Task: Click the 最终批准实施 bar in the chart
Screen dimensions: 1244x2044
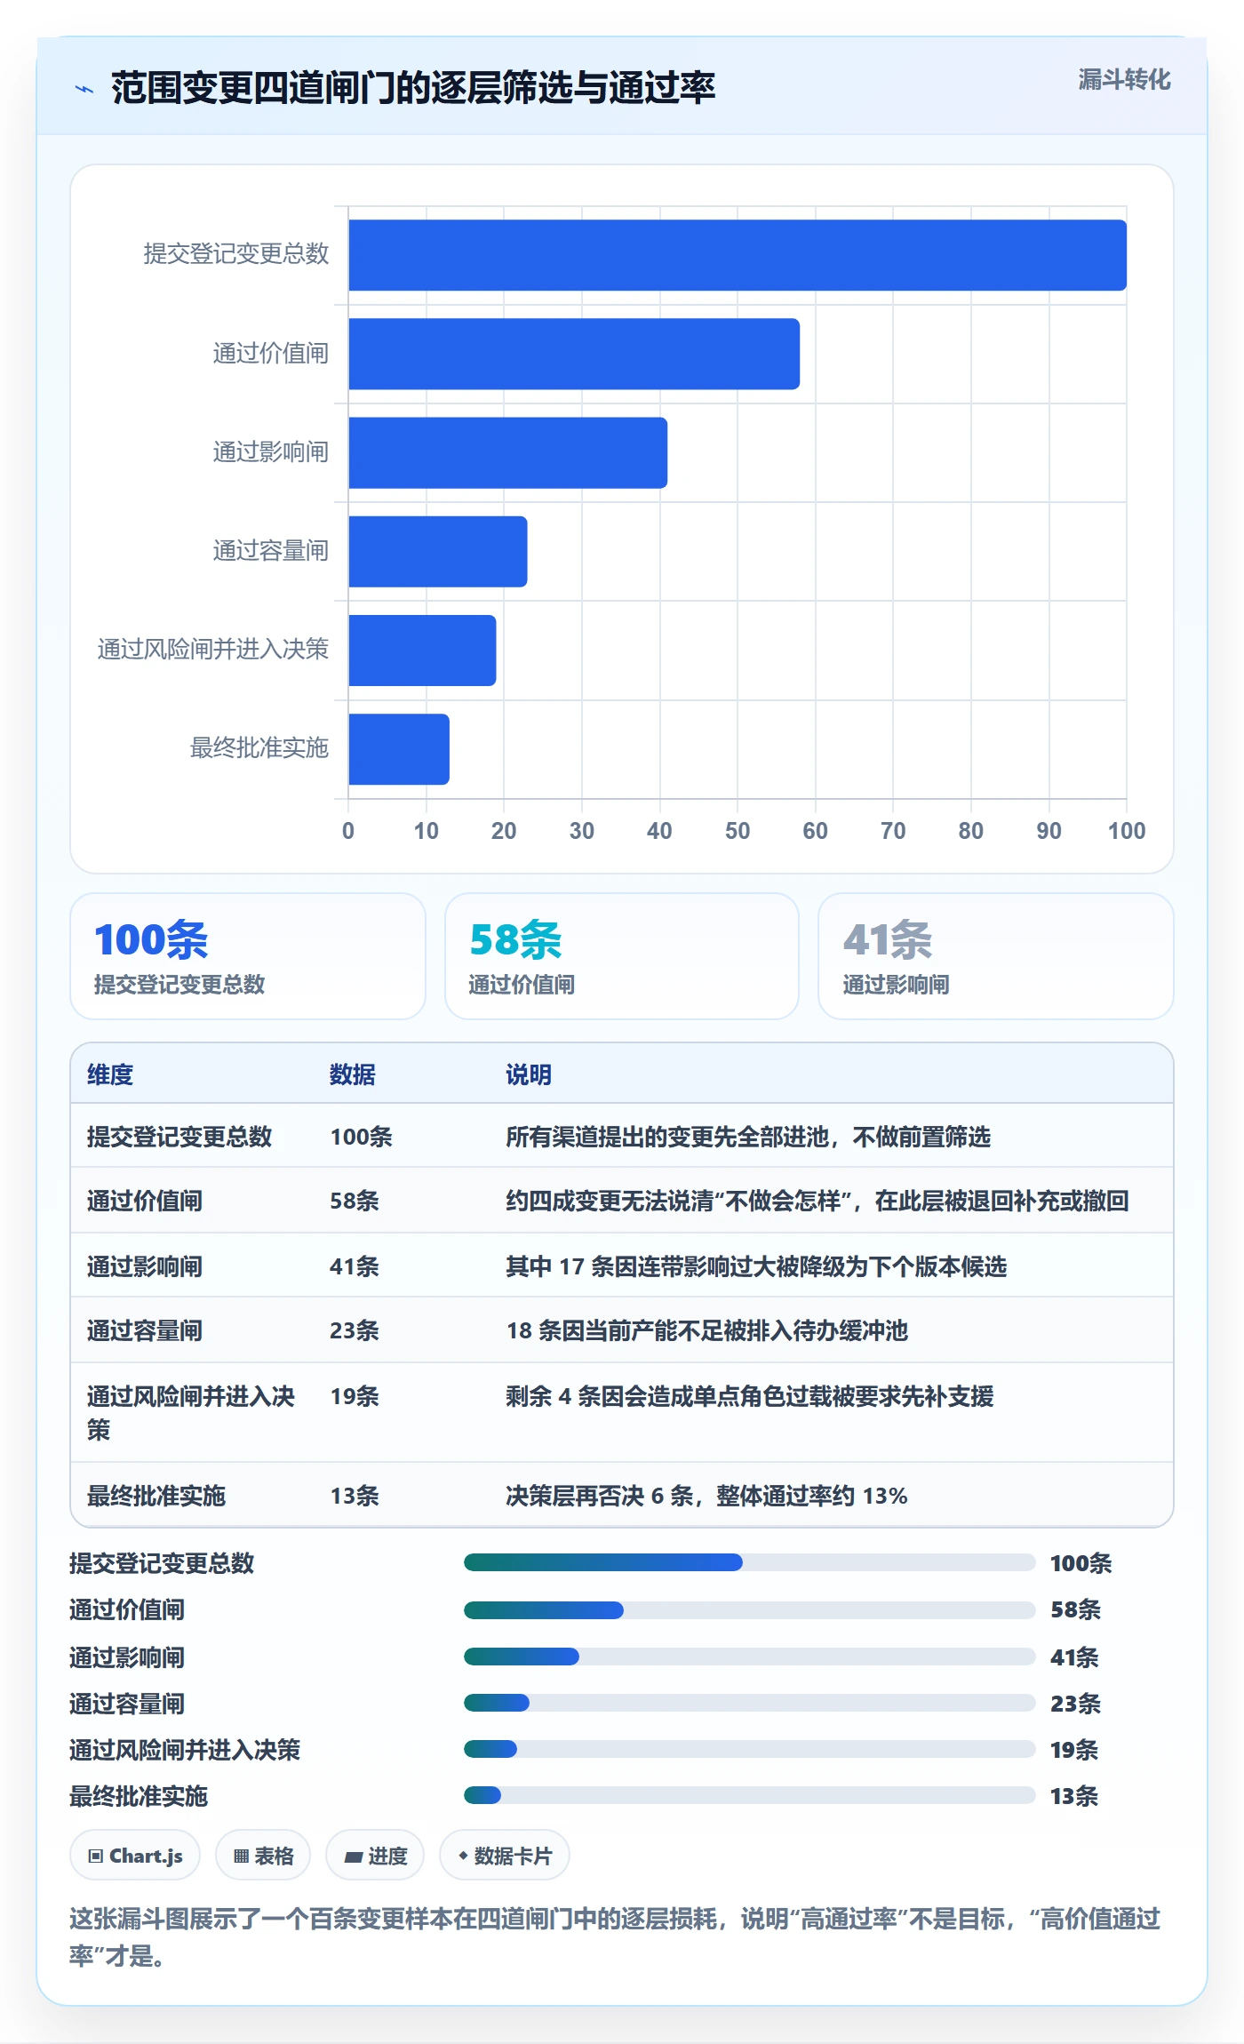Action: pyautogui.click(x=399, y=748)
